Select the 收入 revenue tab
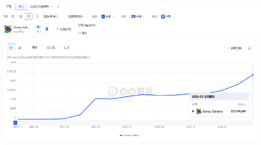This screenshot has width=261, height=145. pyautogui.click(x=21, y=6)
